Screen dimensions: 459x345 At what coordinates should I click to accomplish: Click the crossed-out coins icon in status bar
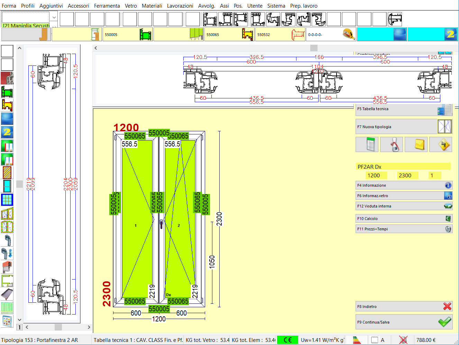click(x=403, y=340)
